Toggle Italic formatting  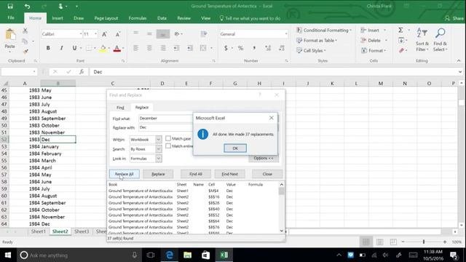pos(61,48)
